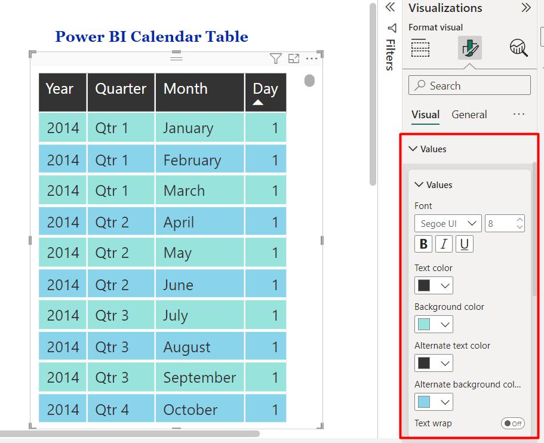The width and height of the screenshot is (544, 443).
Task: Click the Filters pane label
Action: [391, 55]
